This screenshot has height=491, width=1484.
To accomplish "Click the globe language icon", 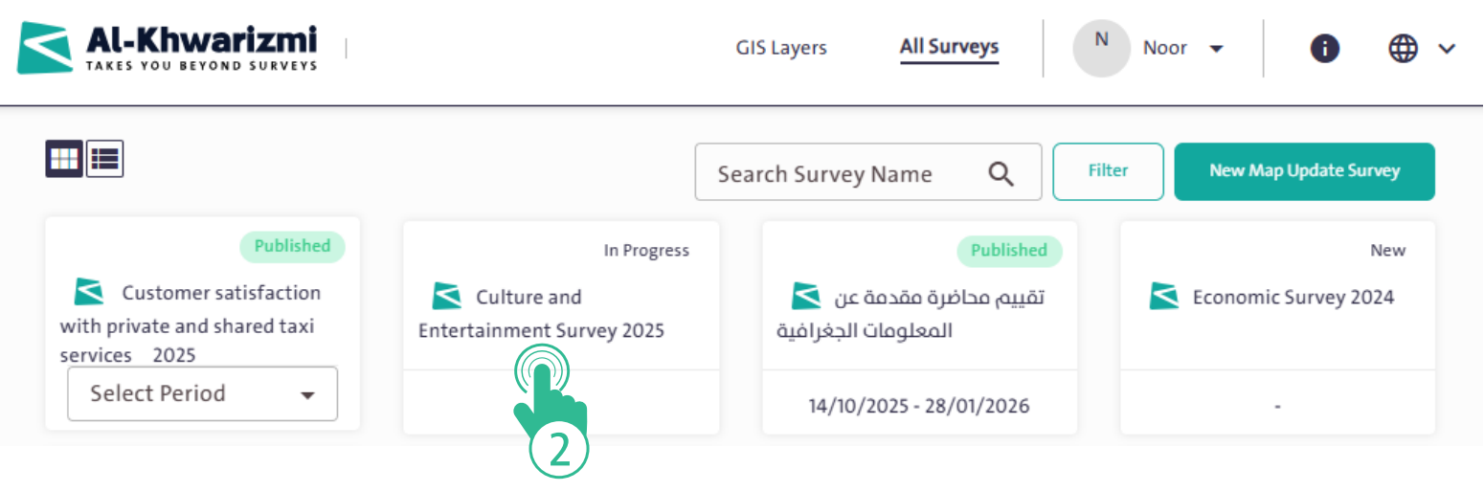I will point(1403,49).
